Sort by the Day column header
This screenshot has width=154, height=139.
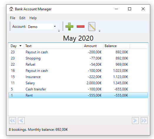click(16, 46)
